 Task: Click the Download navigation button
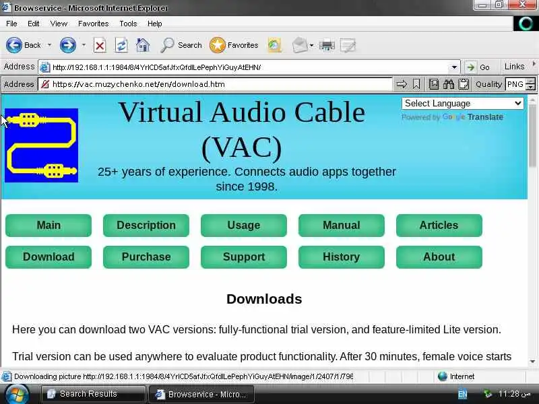pos(49,257)
